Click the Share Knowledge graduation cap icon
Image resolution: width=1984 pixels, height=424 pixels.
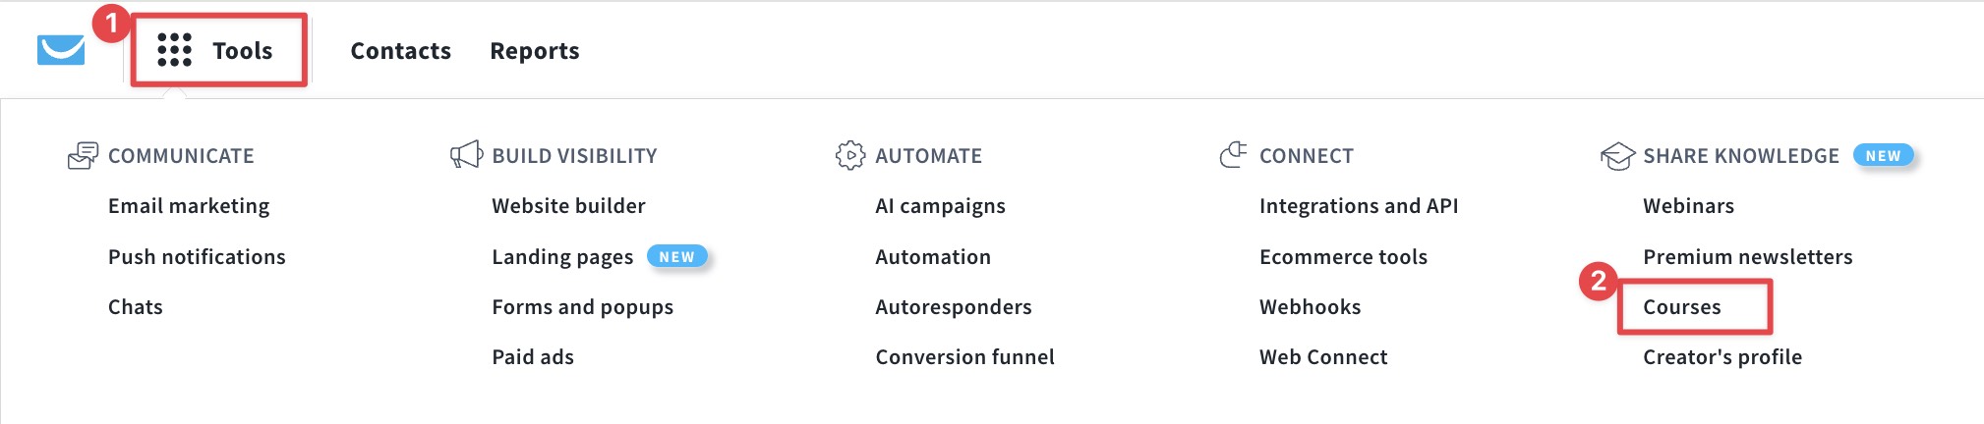1617,156
